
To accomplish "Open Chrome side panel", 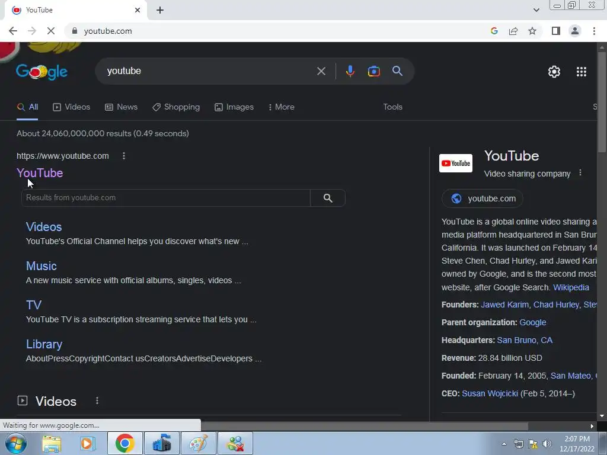I will pos(556,31).
